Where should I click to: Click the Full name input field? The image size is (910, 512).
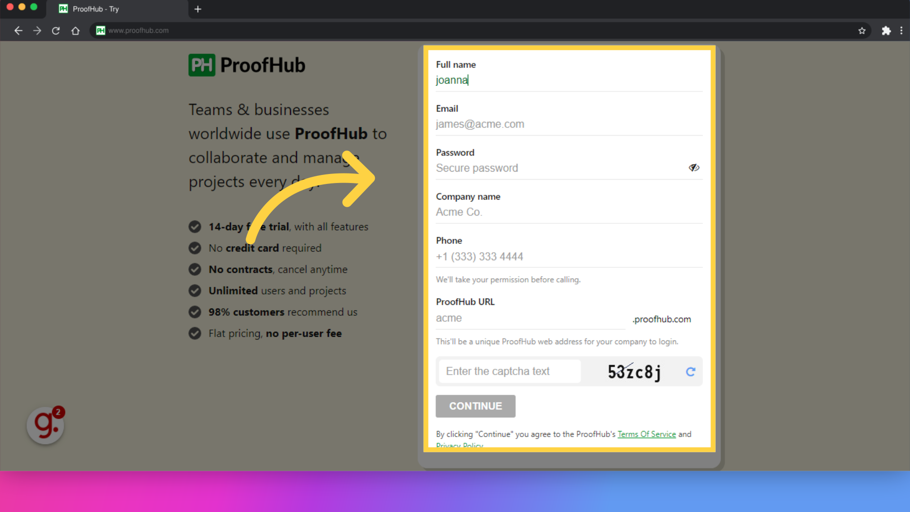[x=567, y=80]
